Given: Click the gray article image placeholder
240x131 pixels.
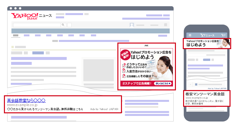Looking at the screenshot, I should point(98,70).
